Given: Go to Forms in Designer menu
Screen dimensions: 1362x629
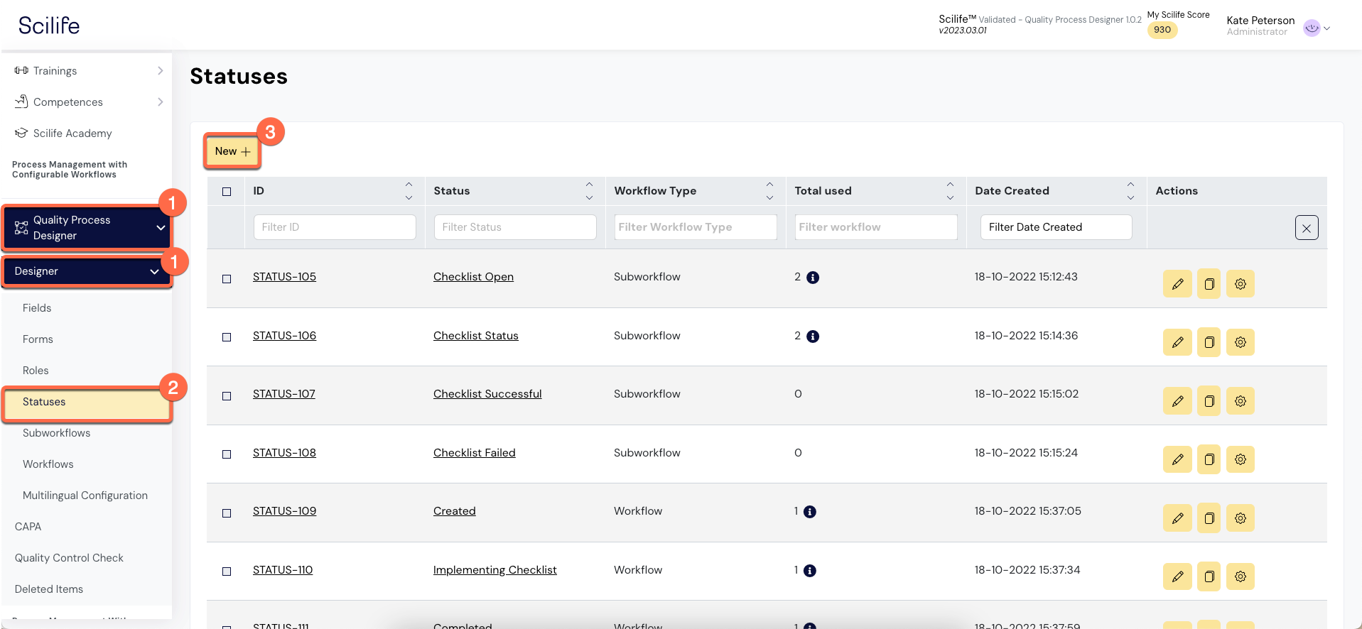Looking at the screenshot, I should pyautogui.click(x=38, y=339).
